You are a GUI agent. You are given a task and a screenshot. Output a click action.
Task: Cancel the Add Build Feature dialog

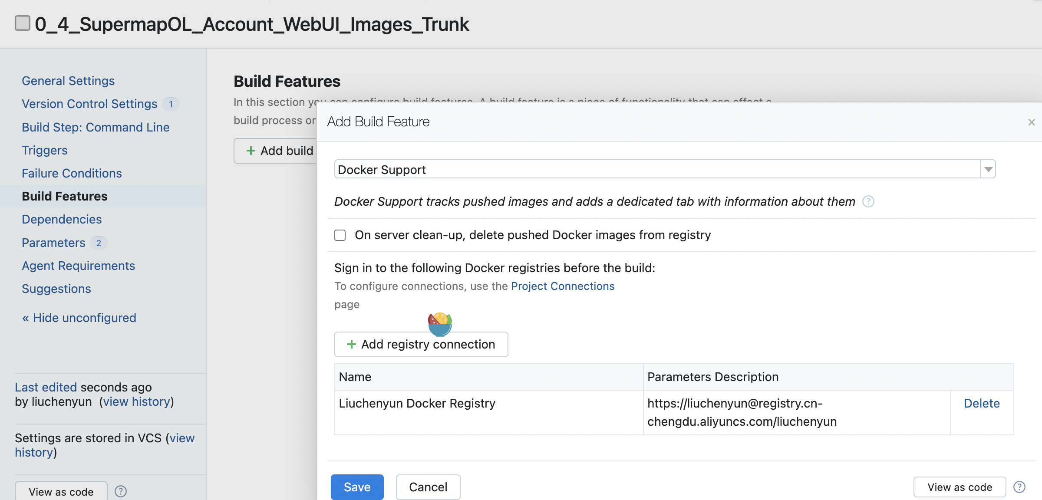(x=428, y=487)
